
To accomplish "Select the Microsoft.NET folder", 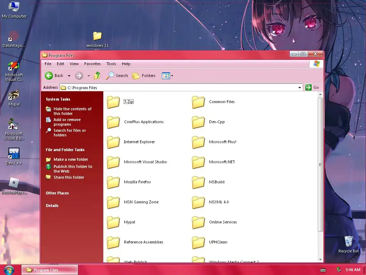I will tap(213, 162).
